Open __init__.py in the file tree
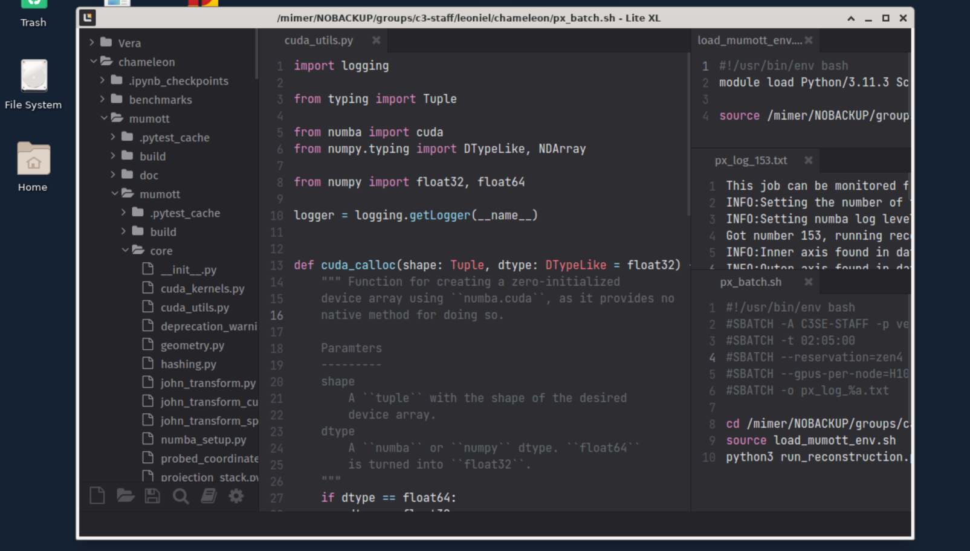970x551 pixels. [x=188, y=269]
